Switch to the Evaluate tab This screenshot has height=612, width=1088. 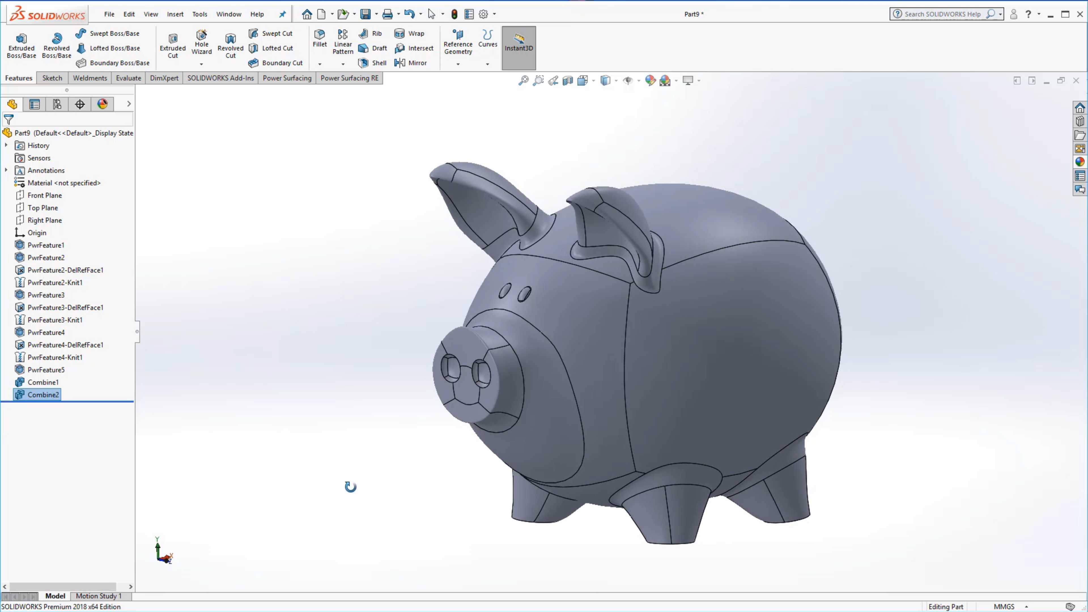click(x=128, y=78)
